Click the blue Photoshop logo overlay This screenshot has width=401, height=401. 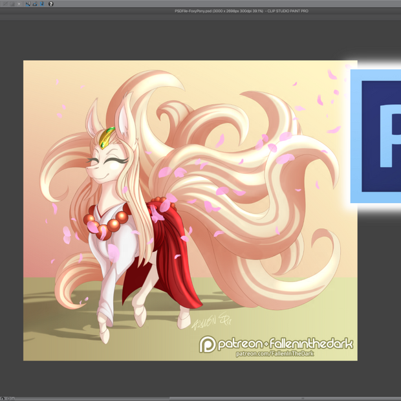click(x=376, y=136)
